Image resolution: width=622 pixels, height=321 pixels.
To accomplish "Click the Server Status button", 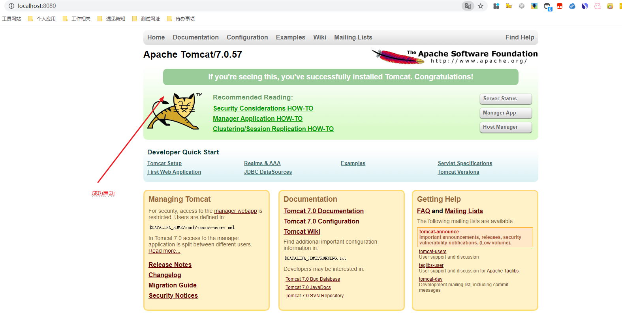I will [505, 99].
